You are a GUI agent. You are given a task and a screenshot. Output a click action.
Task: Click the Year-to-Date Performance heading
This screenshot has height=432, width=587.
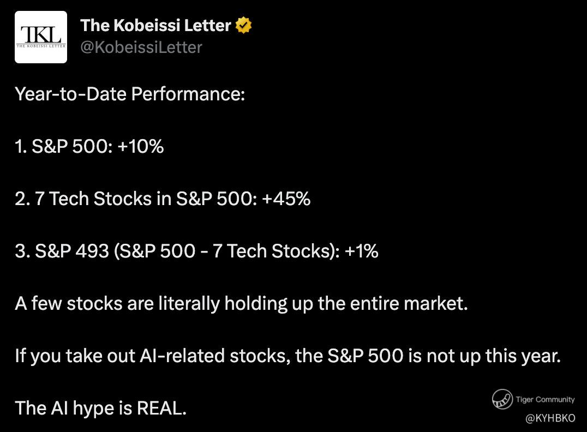point(130,94)
